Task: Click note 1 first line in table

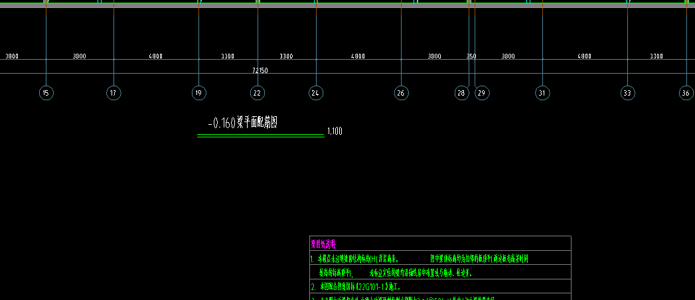Action: click(420, 258)
